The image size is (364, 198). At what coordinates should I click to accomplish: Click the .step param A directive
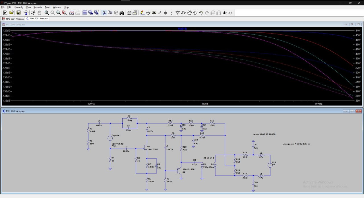coord(297,144)
